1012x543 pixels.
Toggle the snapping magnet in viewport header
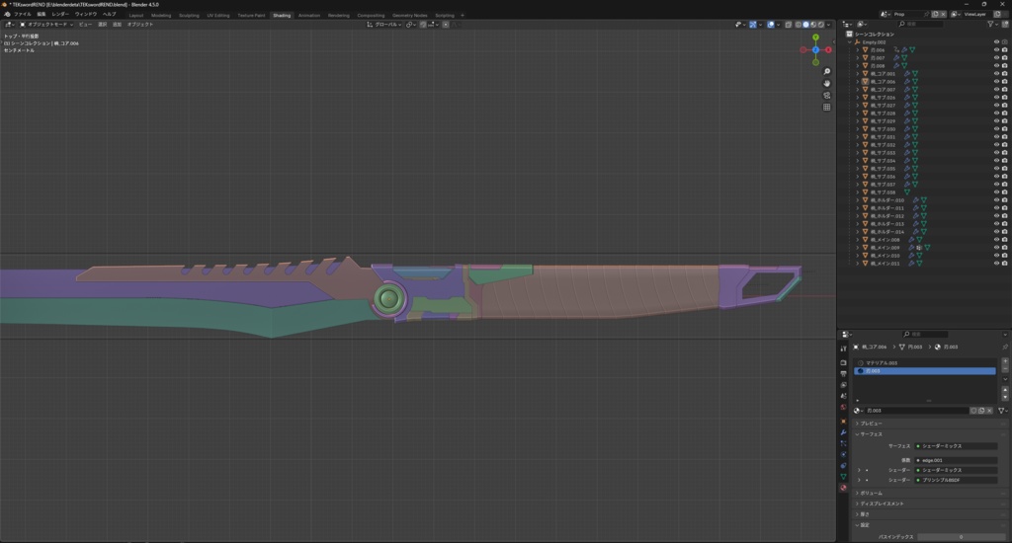[423, 25]
